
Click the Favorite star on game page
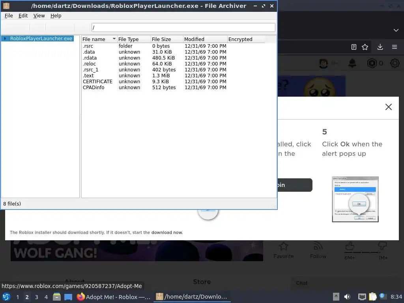(x=283, y=246)
